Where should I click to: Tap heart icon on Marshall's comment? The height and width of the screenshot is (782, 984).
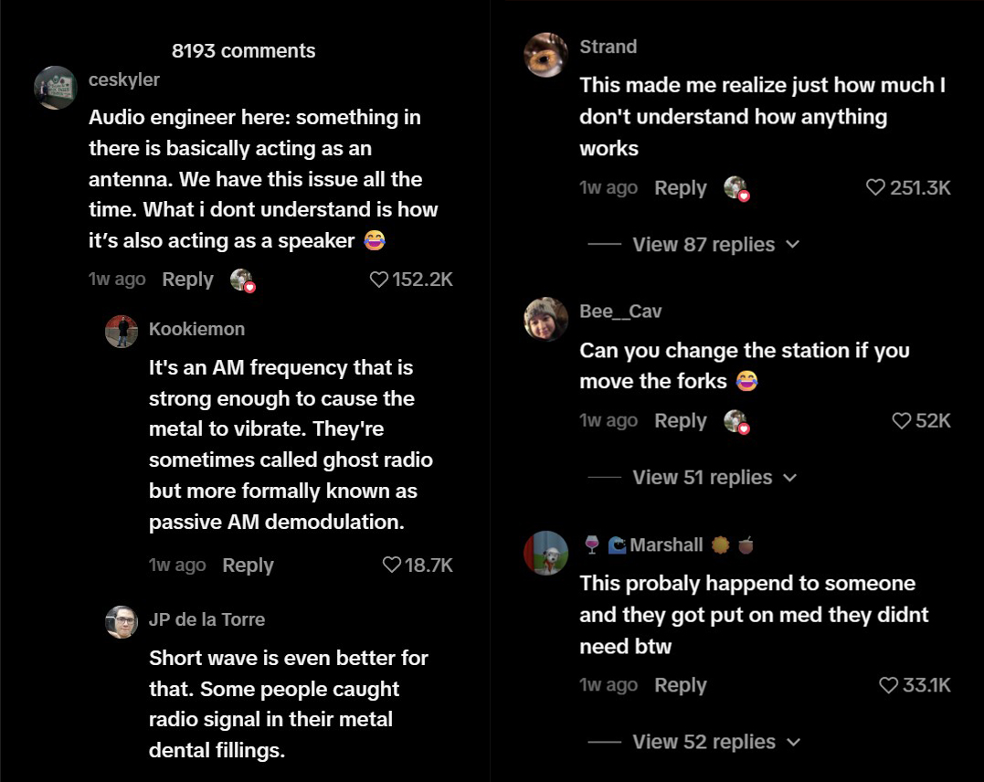[x=888, y=685]
